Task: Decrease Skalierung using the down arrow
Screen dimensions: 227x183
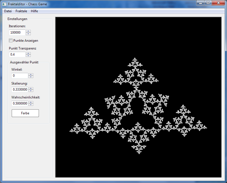Action: pyautogui.click(x=31, y=91)
